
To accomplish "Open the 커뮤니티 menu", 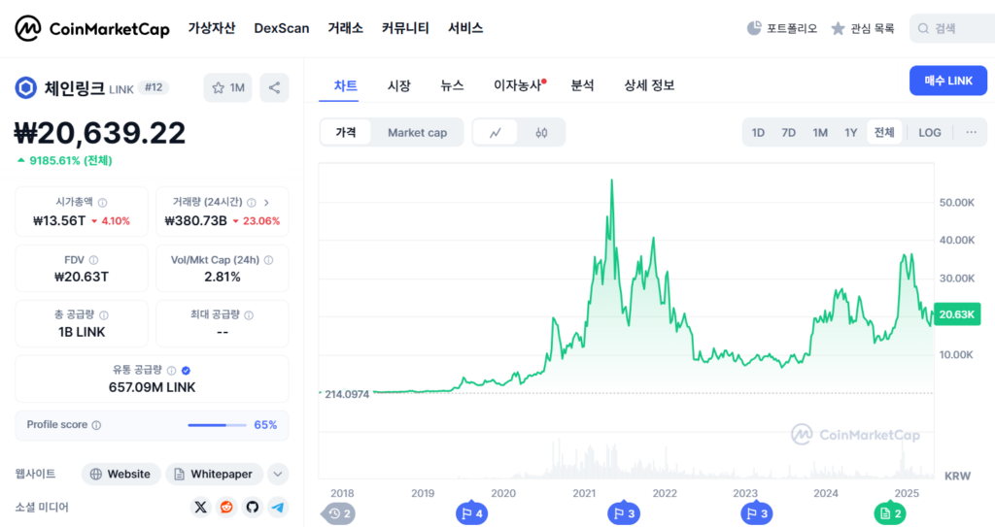I will [405, 28].
